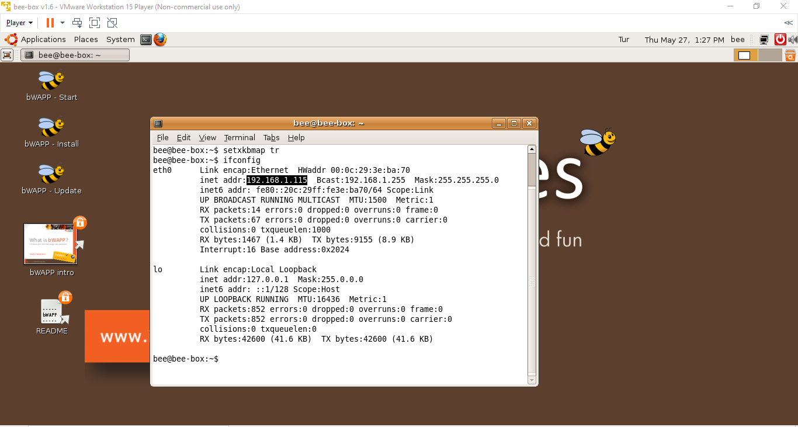Open the Trash icon in the panel
The width and height of the screenshot is (798, 427).
click(790, 55)
